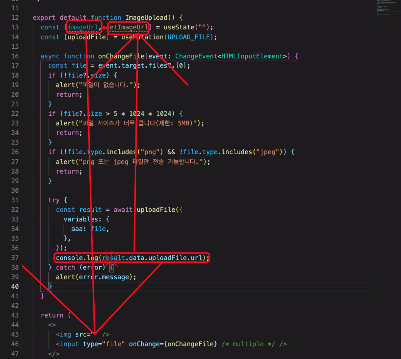Click line number 40 in the gutter
The width and height of the screenshot is (401, 359).
coord(15,287)
